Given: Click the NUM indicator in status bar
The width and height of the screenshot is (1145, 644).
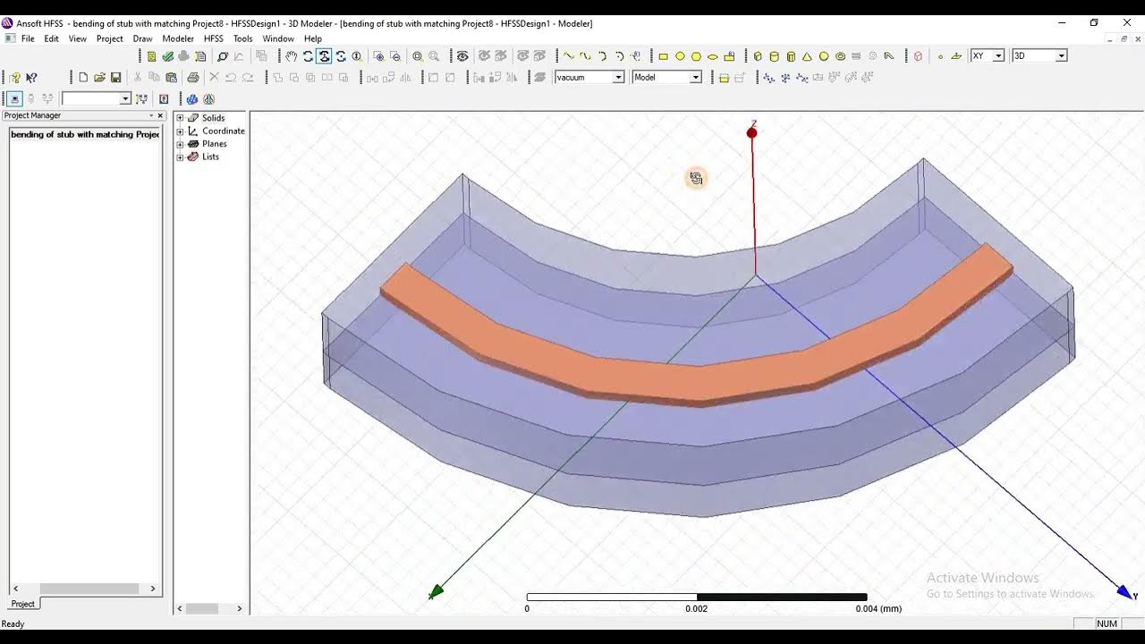Looking at the screenshot, I should [x=1107, y=623].
